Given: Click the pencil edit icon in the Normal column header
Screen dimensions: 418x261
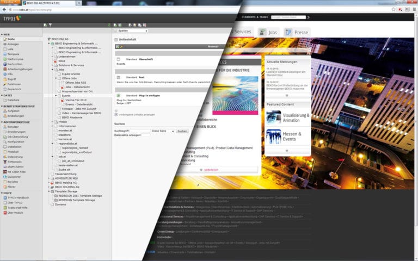Looking at the screenshot, I should click(121, 47).
